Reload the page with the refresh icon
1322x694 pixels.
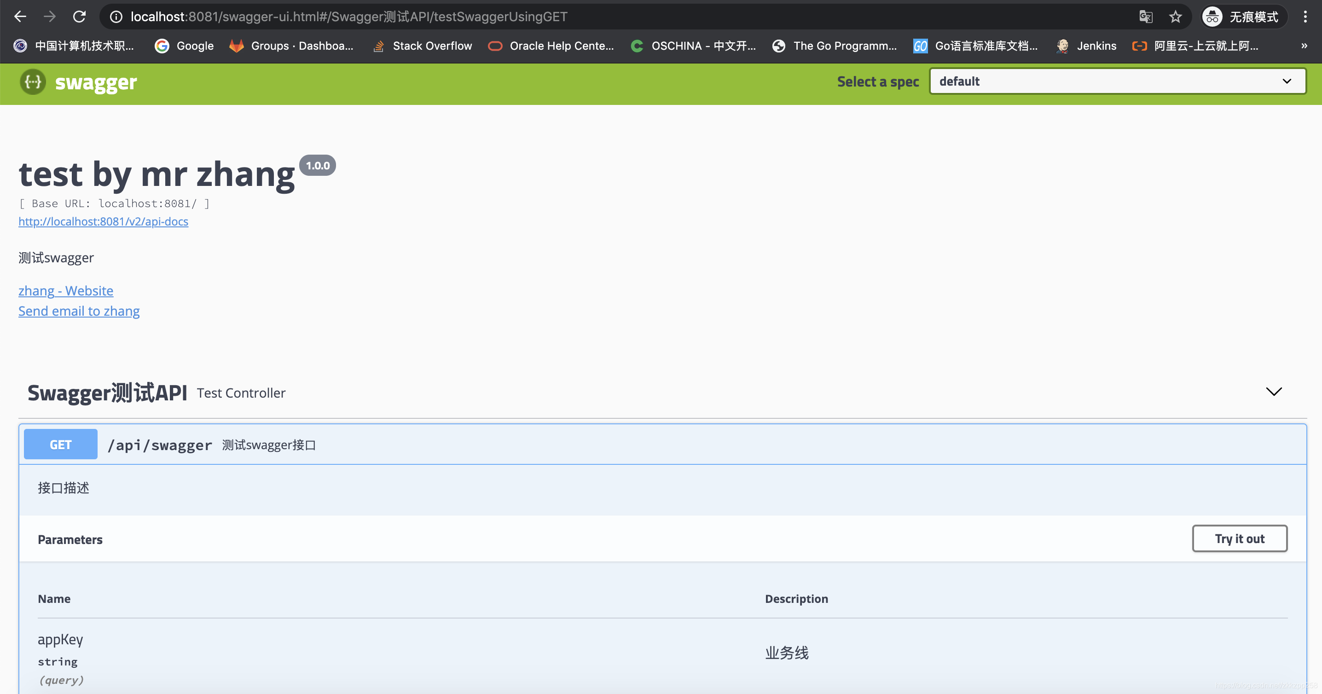pos(79,17)
